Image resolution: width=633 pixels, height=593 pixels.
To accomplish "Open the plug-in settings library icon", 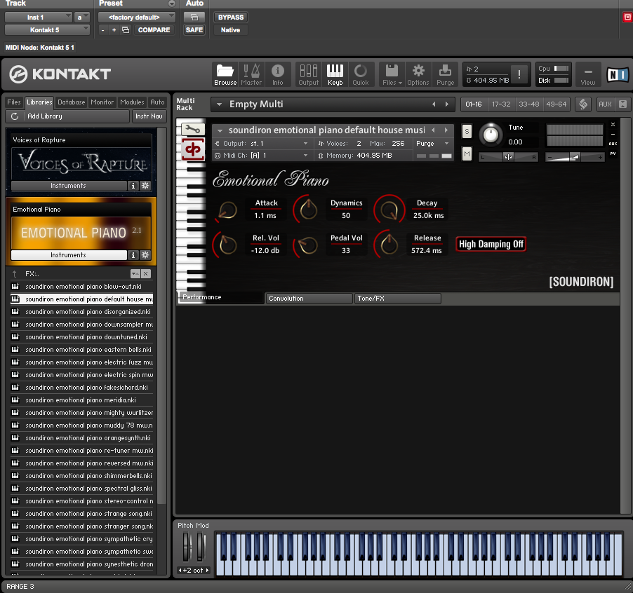I will pos(126,30).
